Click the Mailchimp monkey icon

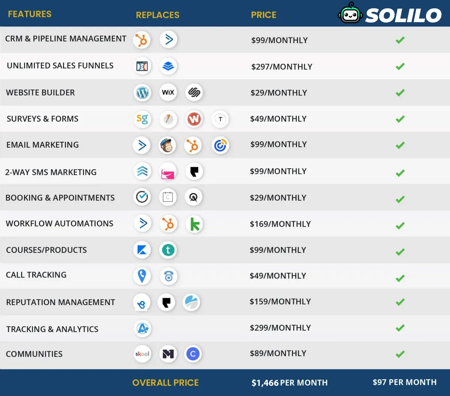167,145
